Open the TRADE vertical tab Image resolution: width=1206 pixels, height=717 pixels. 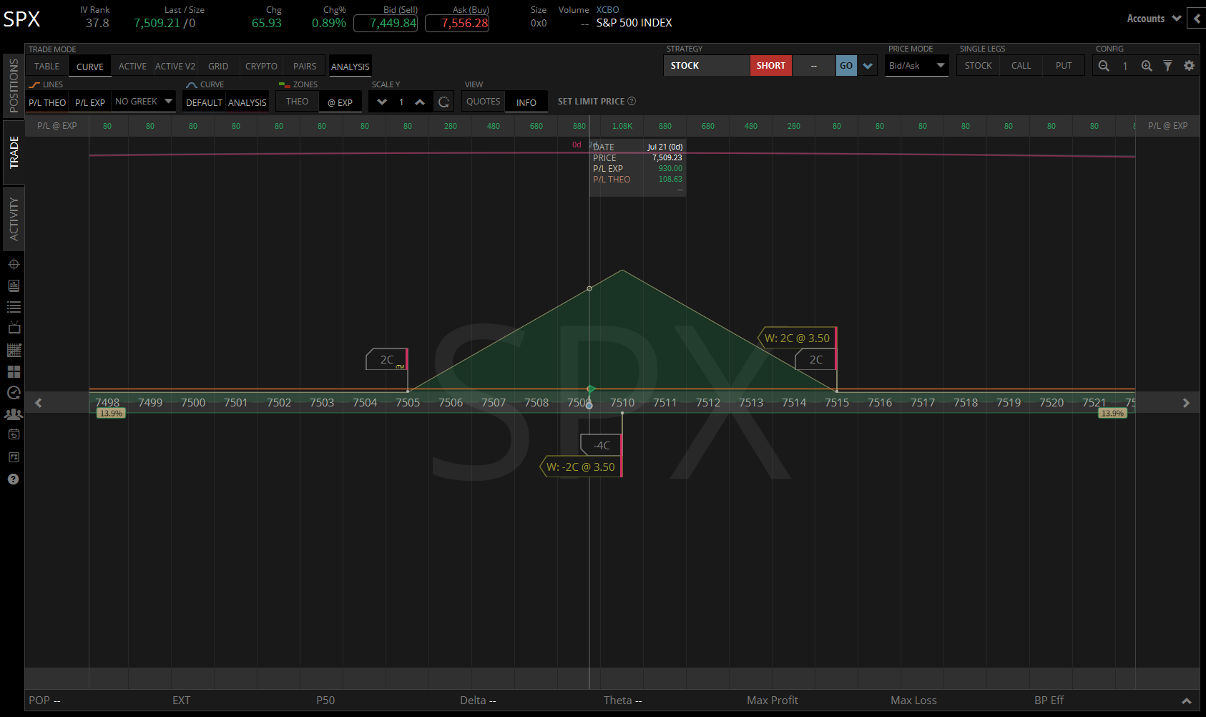pos(14,152)
